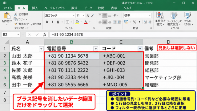Open the number format dropdown (標準)
Image resolution: width=197 pixels, height=111 pixels.
(x=150, y=15)
